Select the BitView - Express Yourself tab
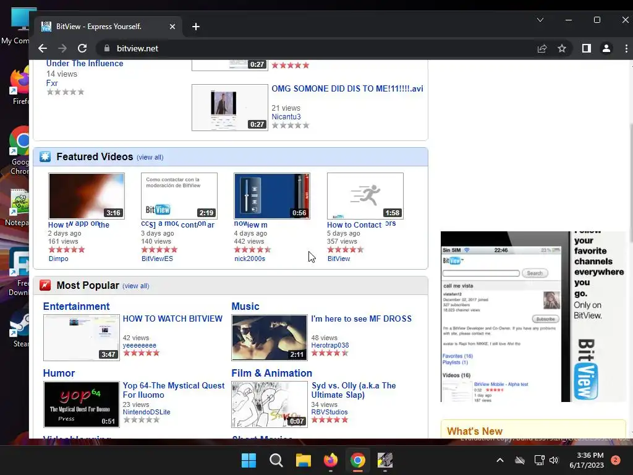Viewport: 633px width, 475px height. (x=107, y=27)
